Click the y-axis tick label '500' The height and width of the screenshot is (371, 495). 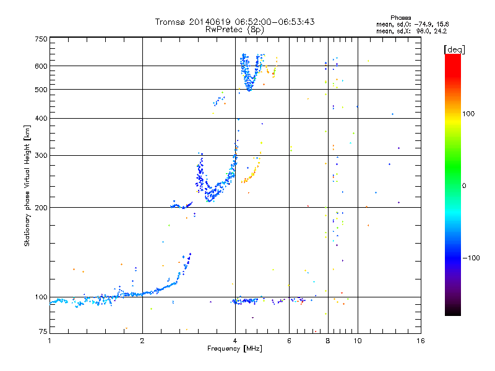pos(41,90)
